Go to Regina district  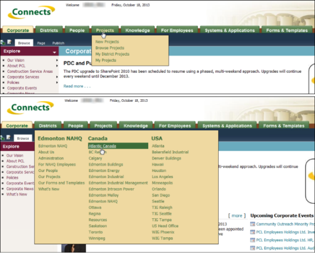95,213
